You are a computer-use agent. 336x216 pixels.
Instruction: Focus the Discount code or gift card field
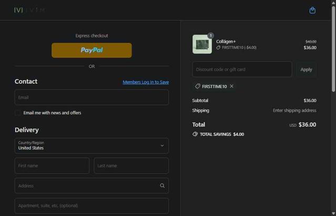click(x=242, y=70)
